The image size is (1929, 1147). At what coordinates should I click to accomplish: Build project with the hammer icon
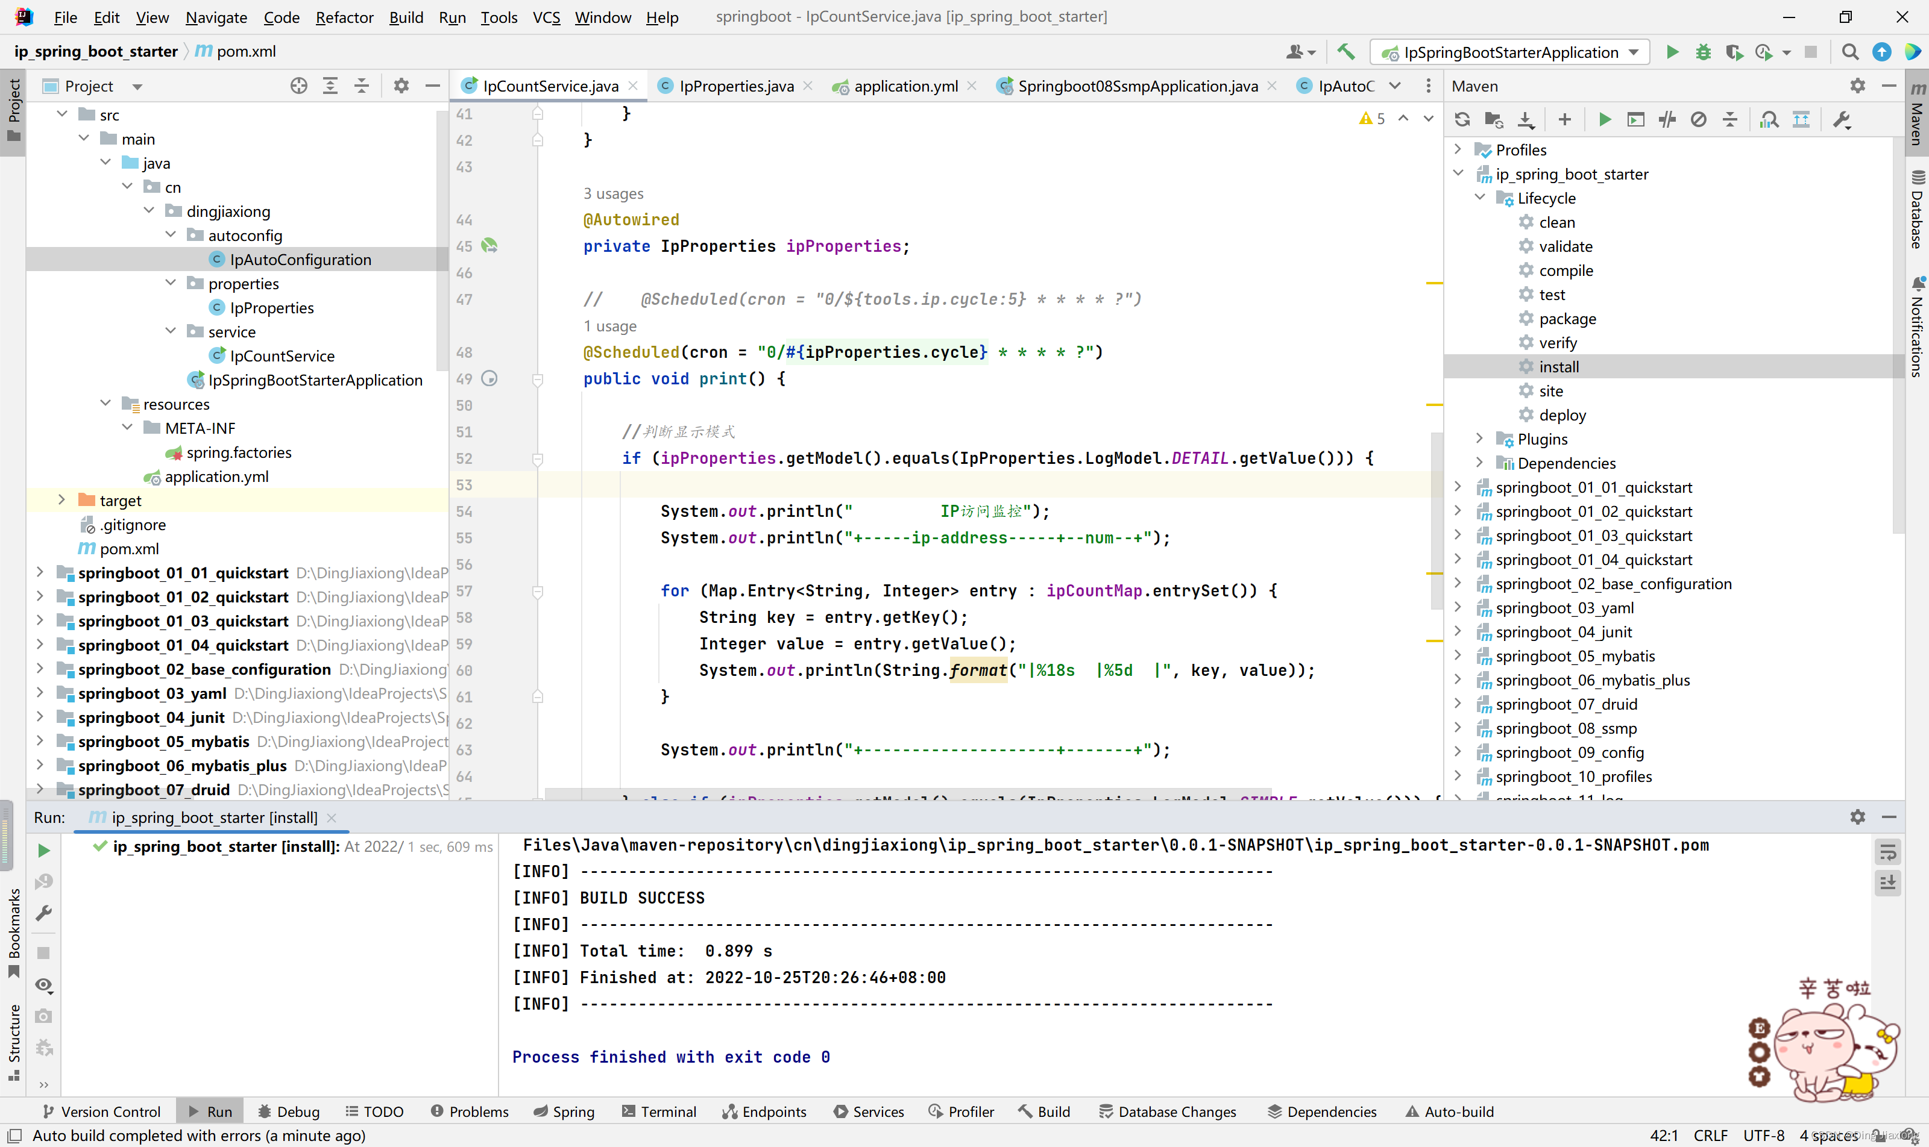(x=1347, y=52)
